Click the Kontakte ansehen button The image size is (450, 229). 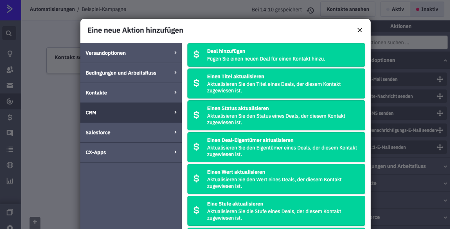click(x=348, y=9)
